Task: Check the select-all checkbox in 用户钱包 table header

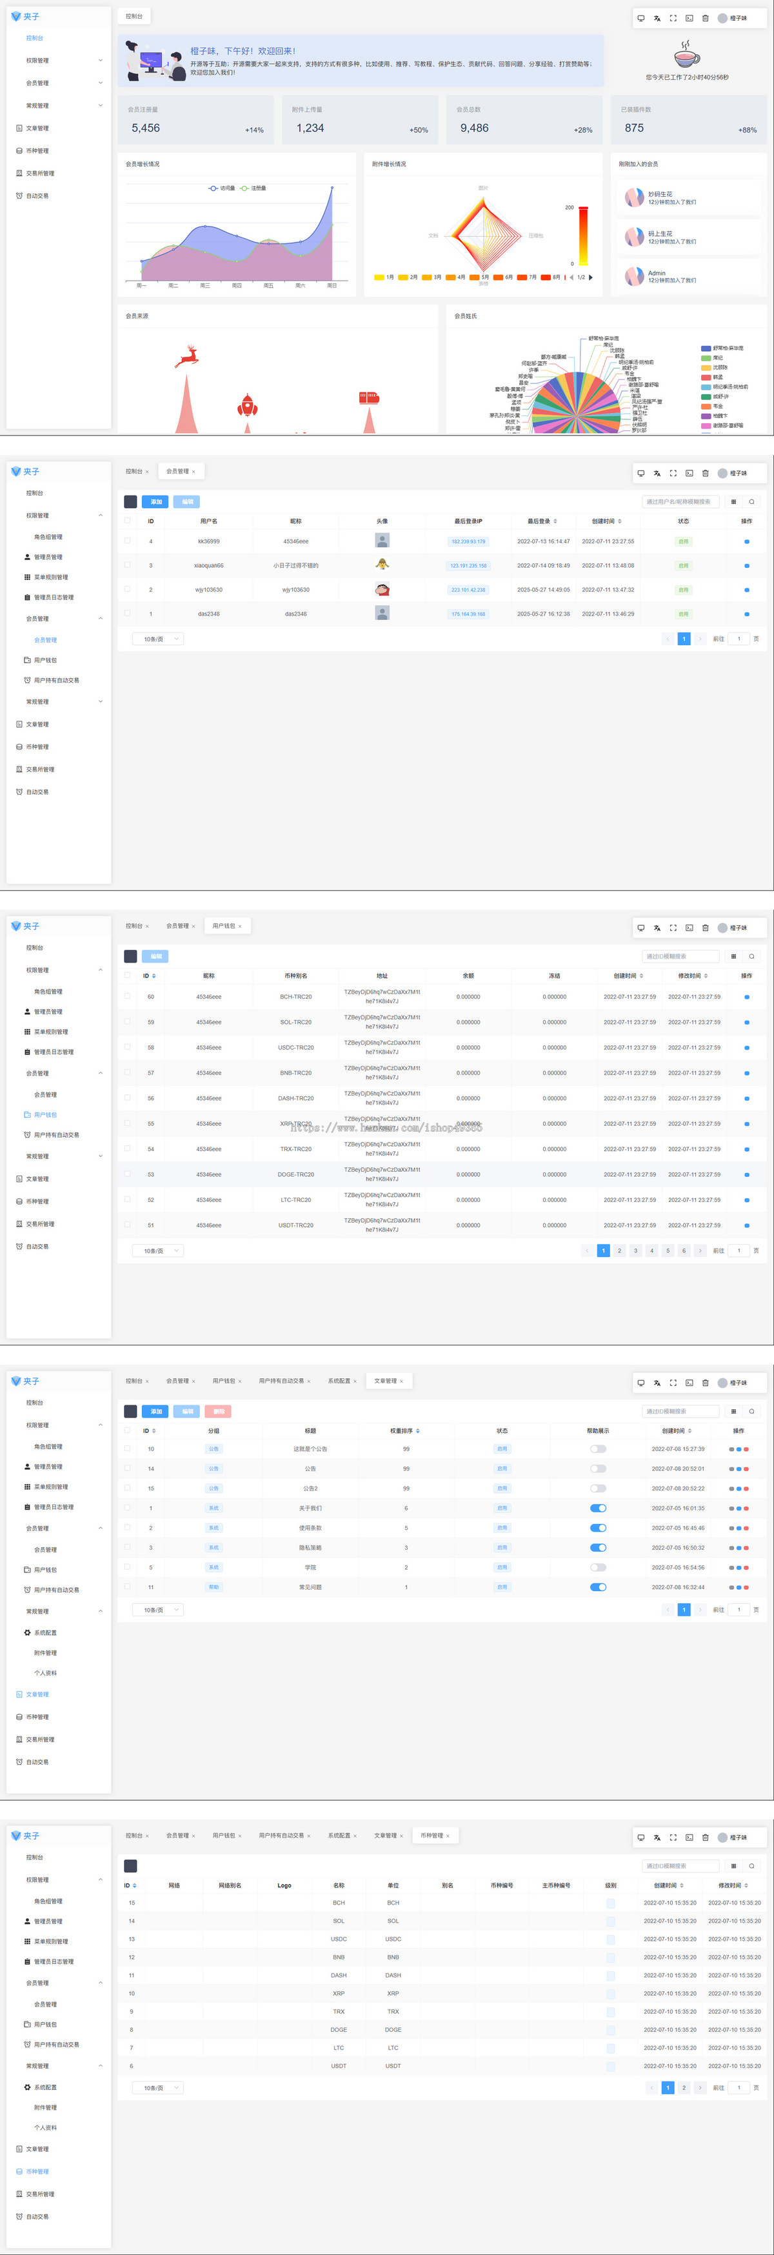Action: pos(127,974)
